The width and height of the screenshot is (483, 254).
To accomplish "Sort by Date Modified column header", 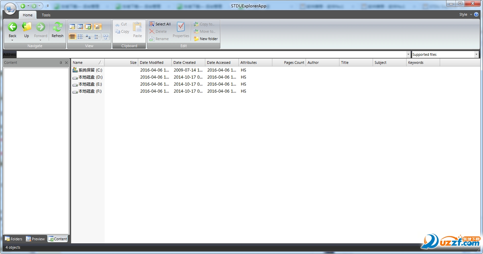I will [155, 62].
